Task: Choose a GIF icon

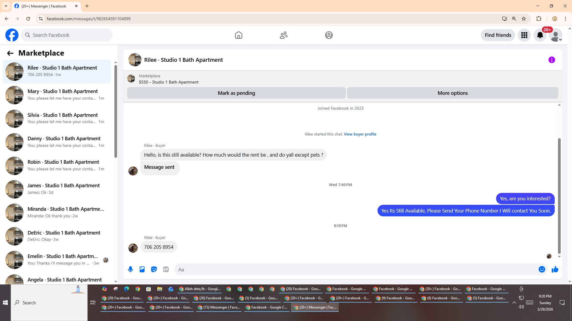Action: point(166,269)
